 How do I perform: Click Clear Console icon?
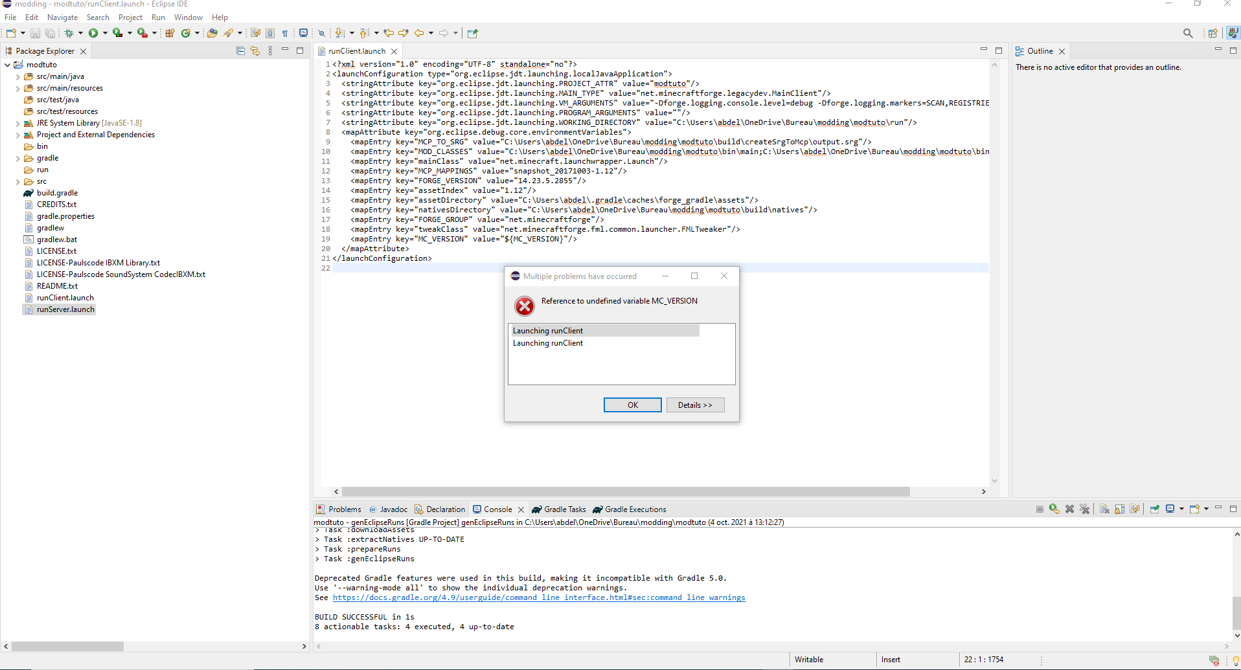coord(1104,509)
